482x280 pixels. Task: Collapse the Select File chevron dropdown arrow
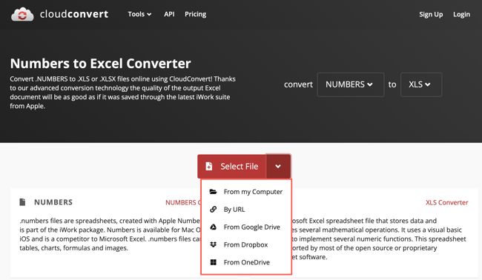278,167
